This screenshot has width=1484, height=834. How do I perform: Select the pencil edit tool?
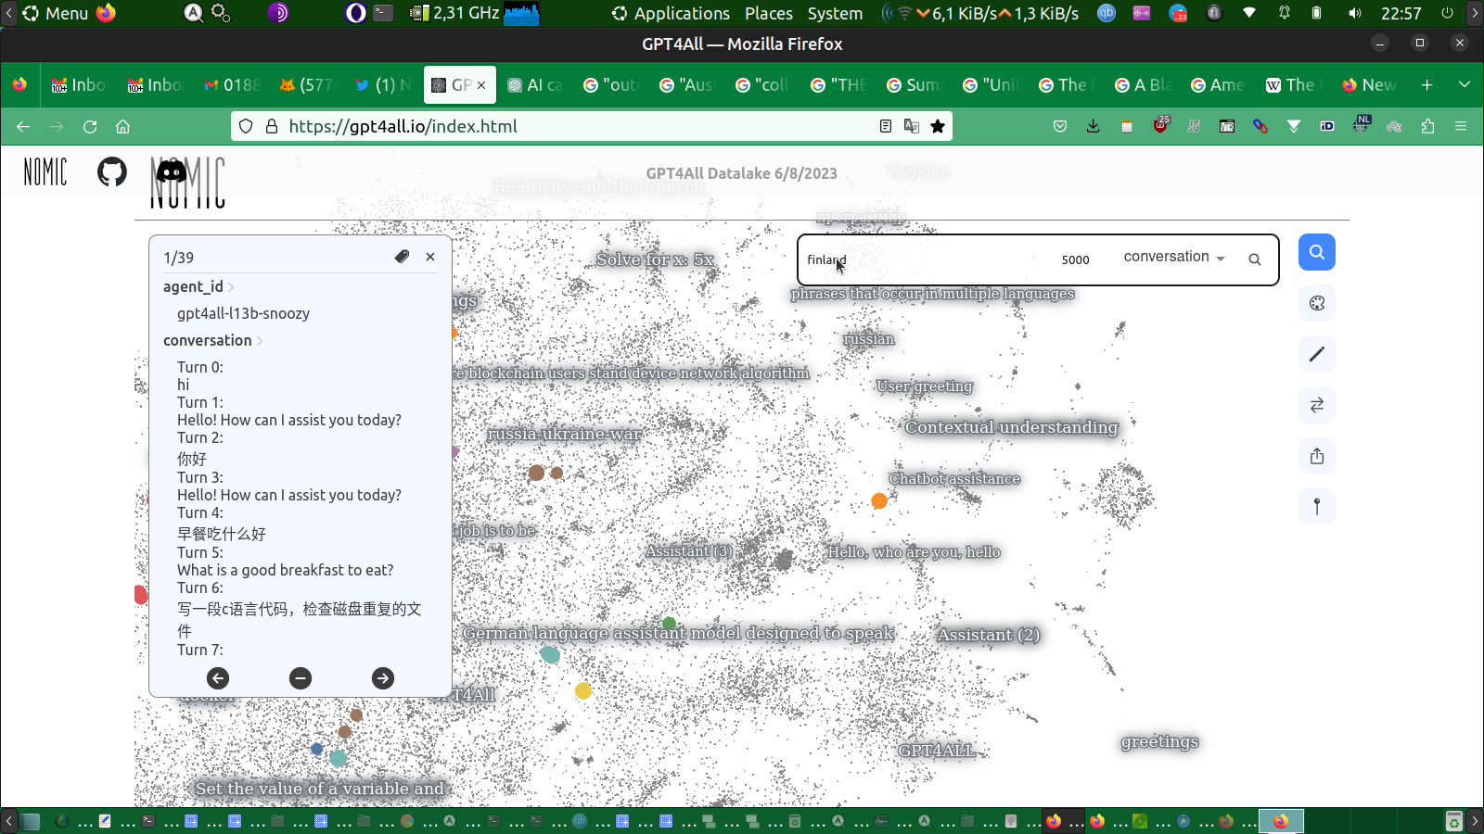click(x=1316, y=354)
